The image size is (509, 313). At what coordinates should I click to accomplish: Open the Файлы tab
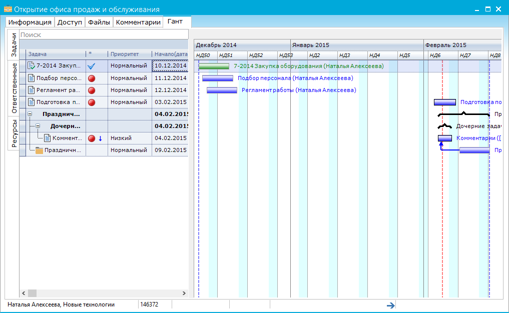coord(99,22)
